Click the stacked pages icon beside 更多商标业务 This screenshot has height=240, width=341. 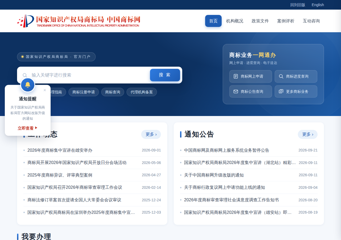coord(281,91)
